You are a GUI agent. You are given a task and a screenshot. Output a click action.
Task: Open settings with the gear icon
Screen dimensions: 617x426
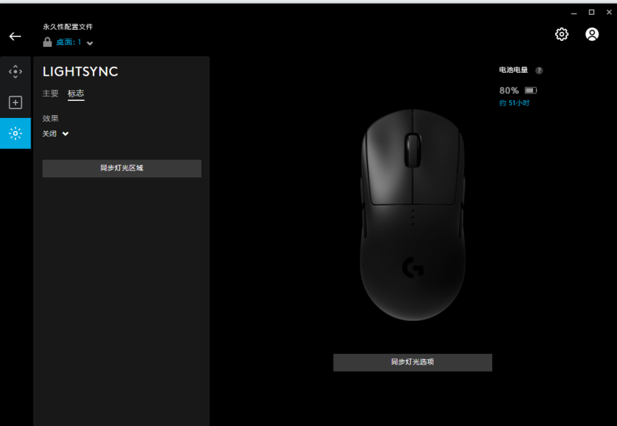pyautogui.click(x=561, y=35)
